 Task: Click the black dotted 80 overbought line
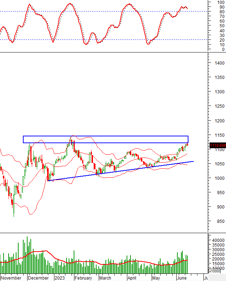[x=89, y=11]
